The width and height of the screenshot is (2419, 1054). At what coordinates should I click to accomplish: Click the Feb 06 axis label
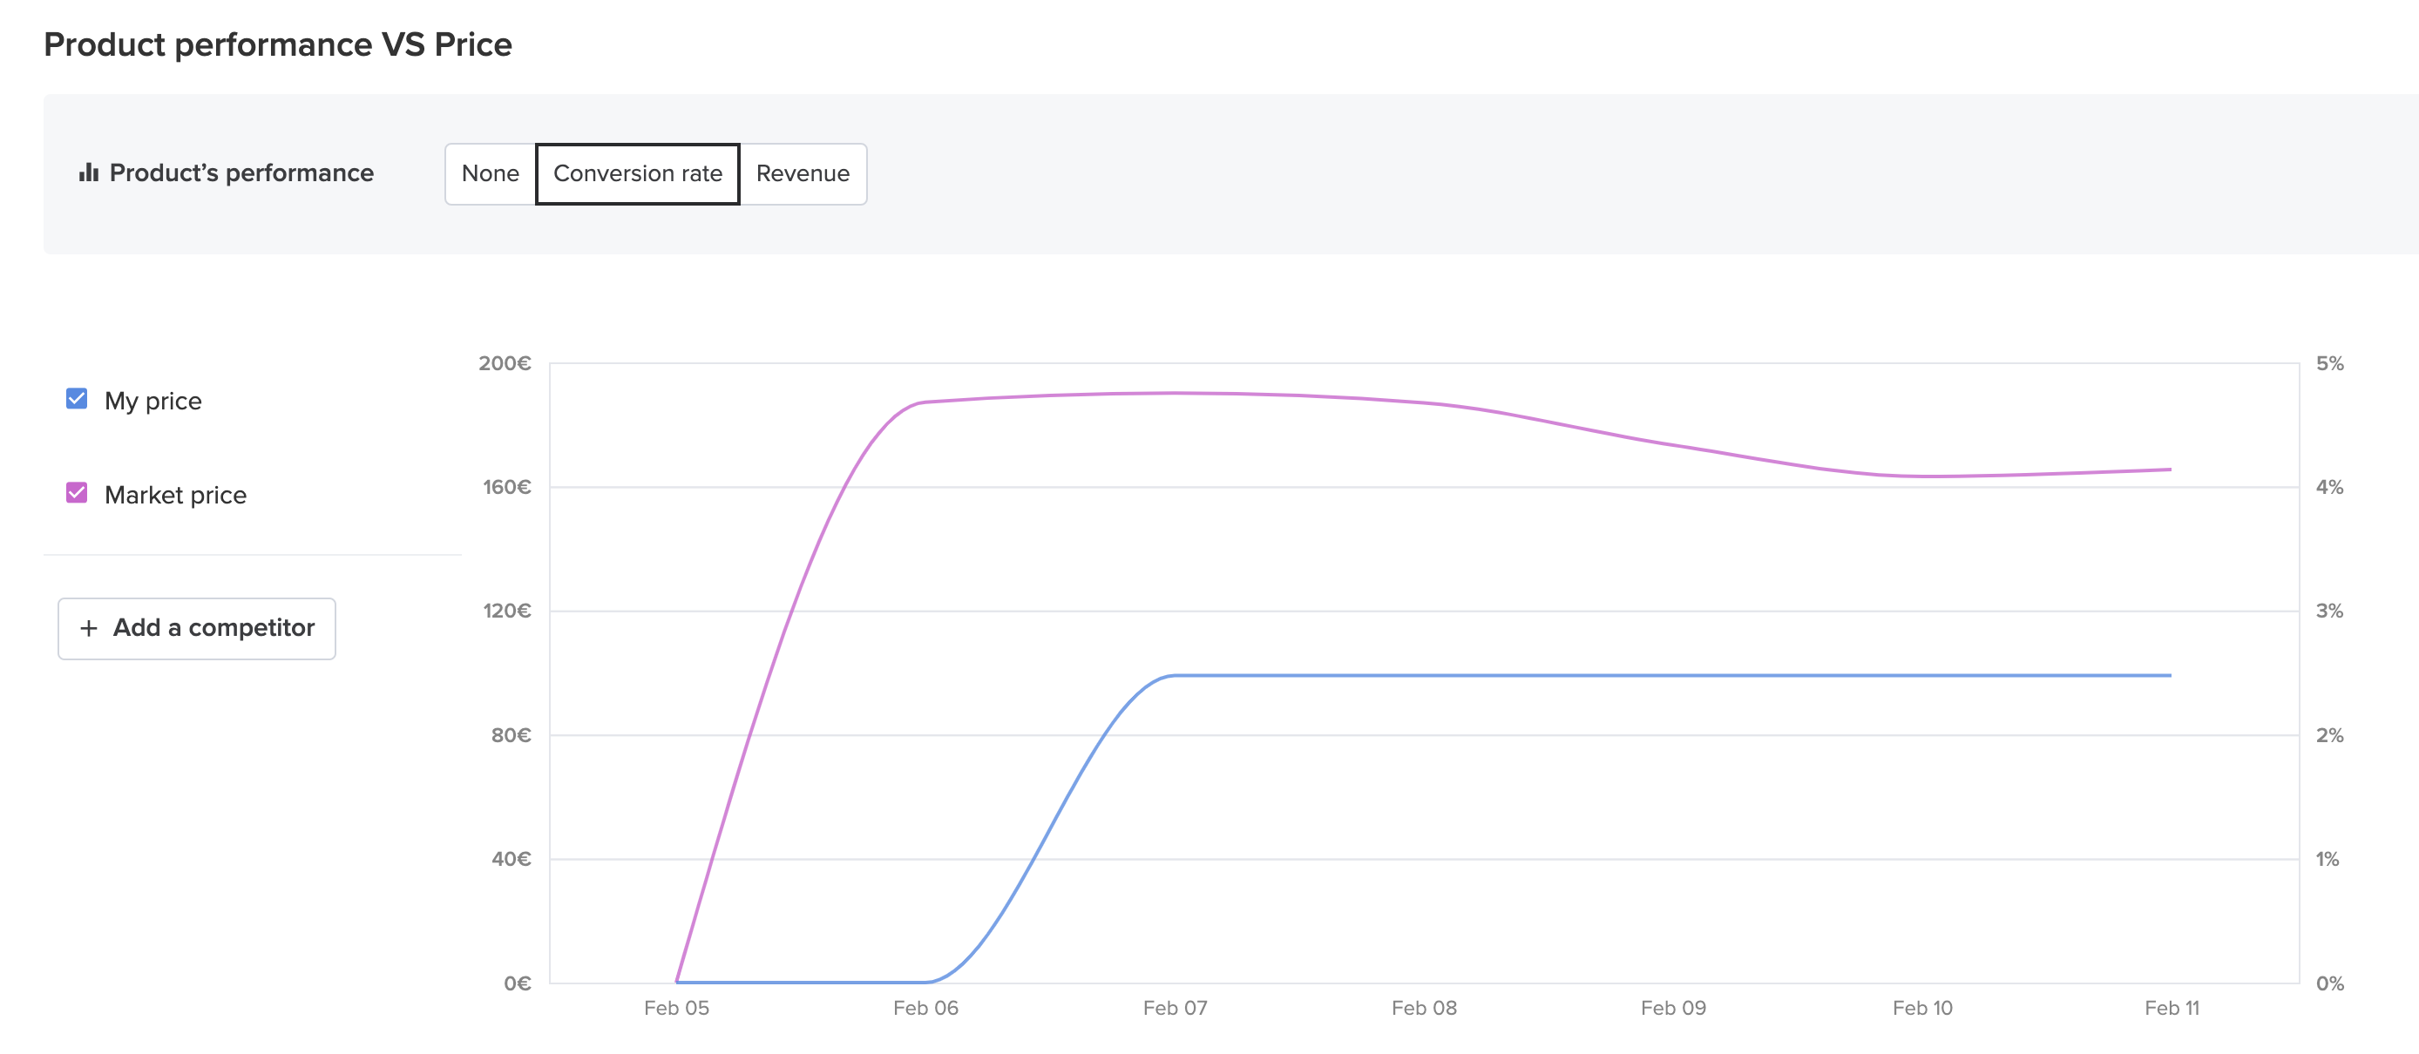[x=926, y=1008]
